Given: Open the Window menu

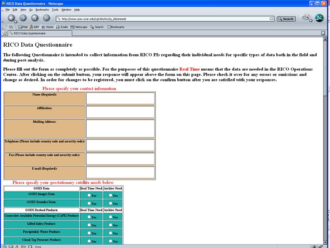Looking at the screenshot, I should pos(66,10).
